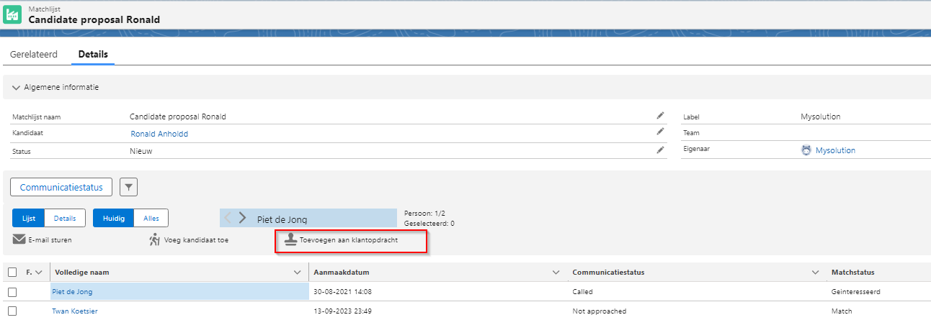Image resolution: width=931 pixels, height=320 pixels.
Task: Check the row checkbox for Piet de Jong
Action: 12,292
